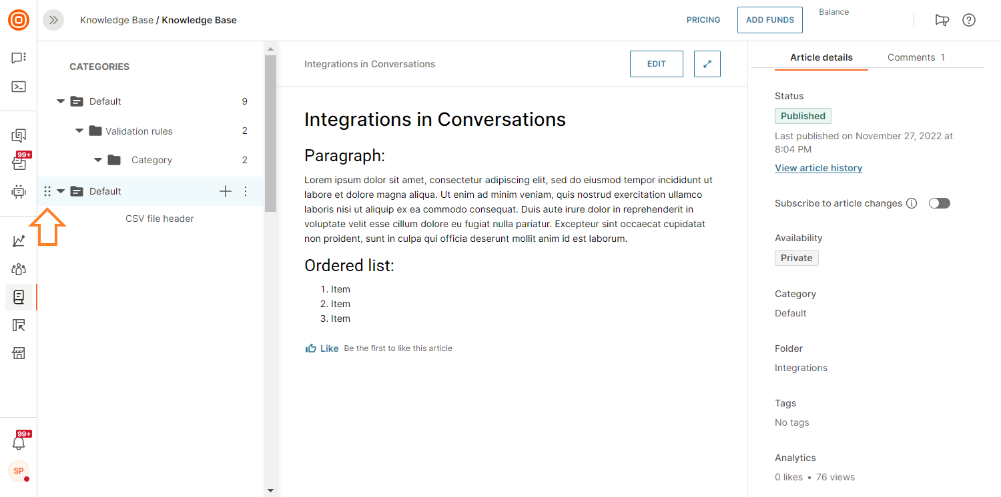Click the expand fullscreen article button
Screen dimensions: 1001x497
707,64
